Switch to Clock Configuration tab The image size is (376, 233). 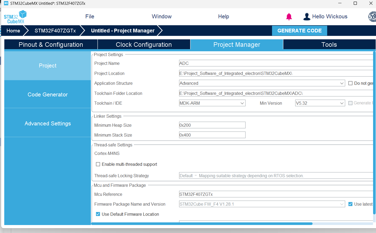(x=144, y=44)
